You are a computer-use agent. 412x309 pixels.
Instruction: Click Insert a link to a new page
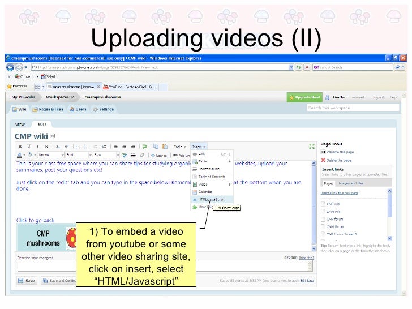pyautogui.click(x=339, y=193)
